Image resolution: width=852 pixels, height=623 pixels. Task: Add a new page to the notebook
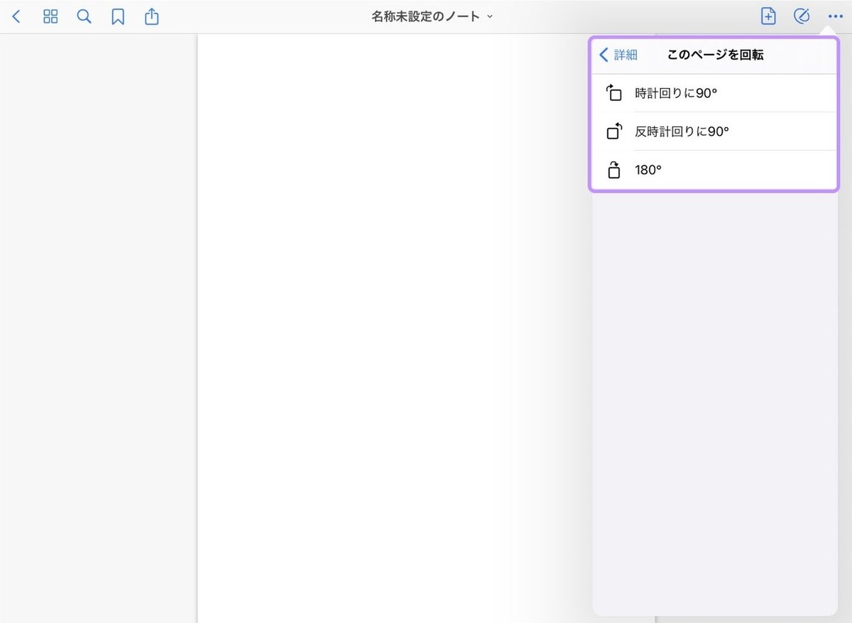point(768,16)
